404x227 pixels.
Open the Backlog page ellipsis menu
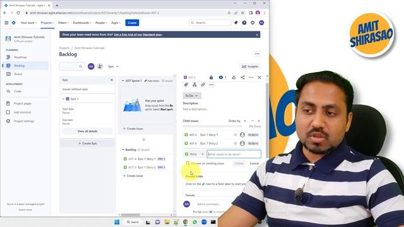[x=257, y=54]
